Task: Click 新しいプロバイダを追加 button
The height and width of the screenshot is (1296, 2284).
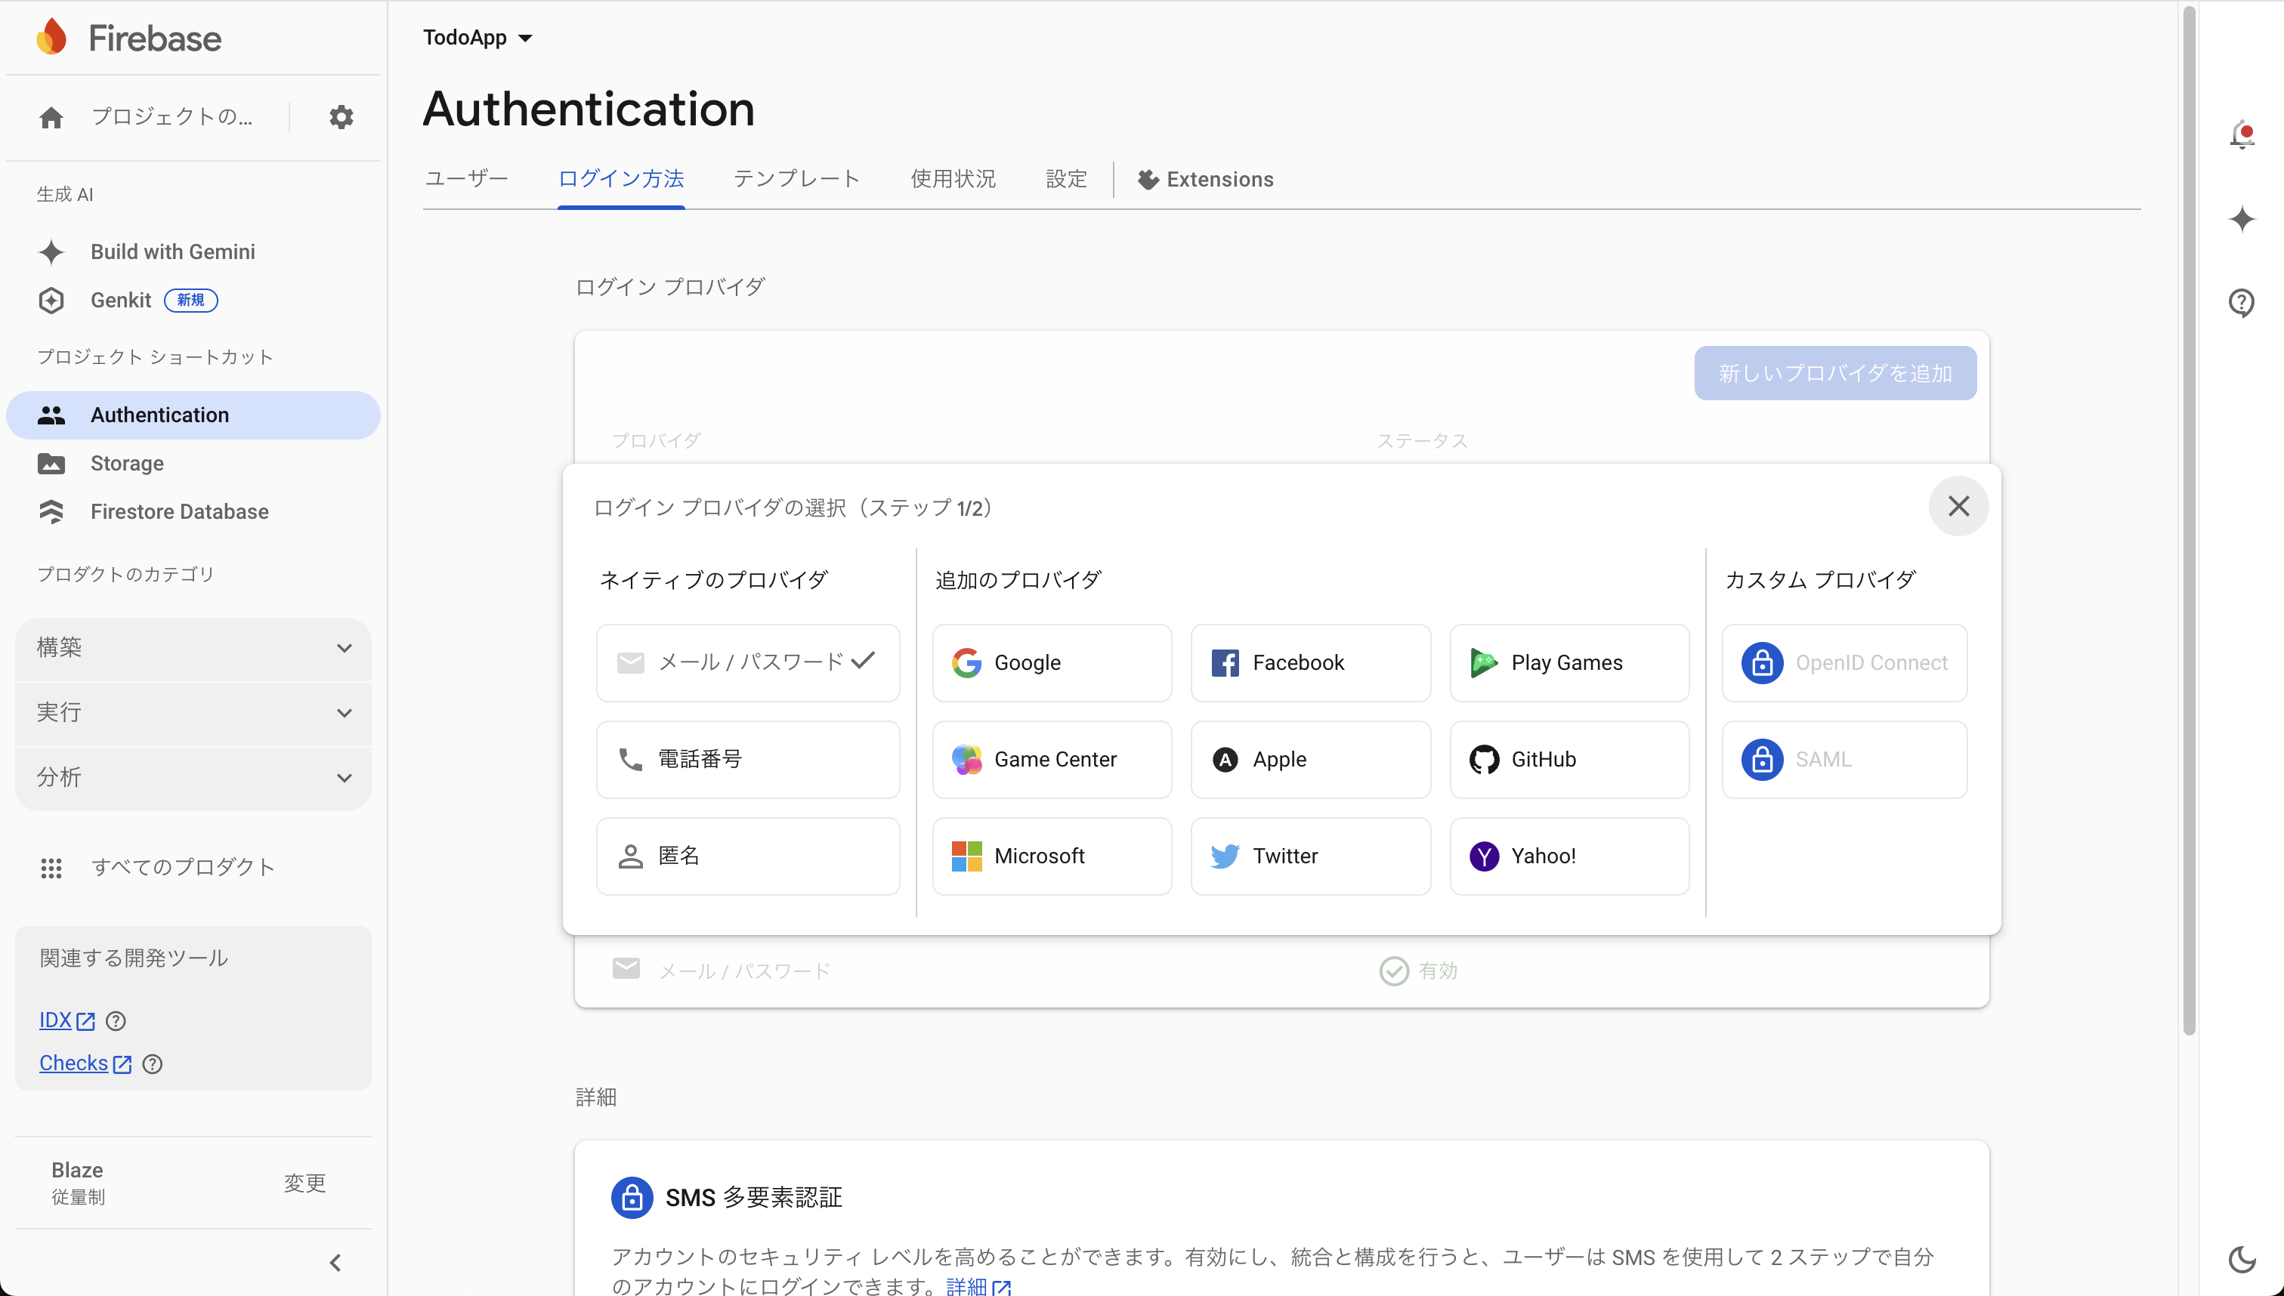Action: coord(1835,373)
